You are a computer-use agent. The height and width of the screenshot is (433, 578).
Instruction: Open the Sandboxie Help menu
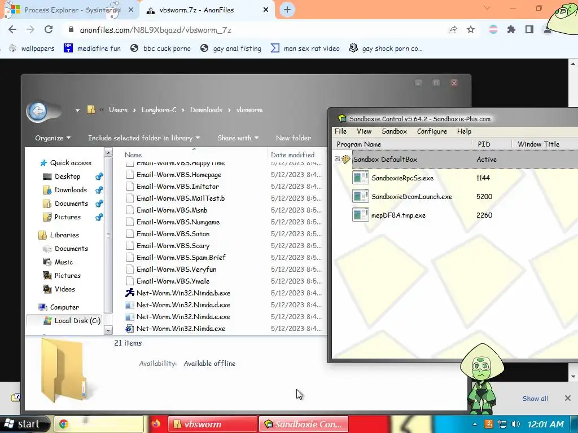(464, 131)
